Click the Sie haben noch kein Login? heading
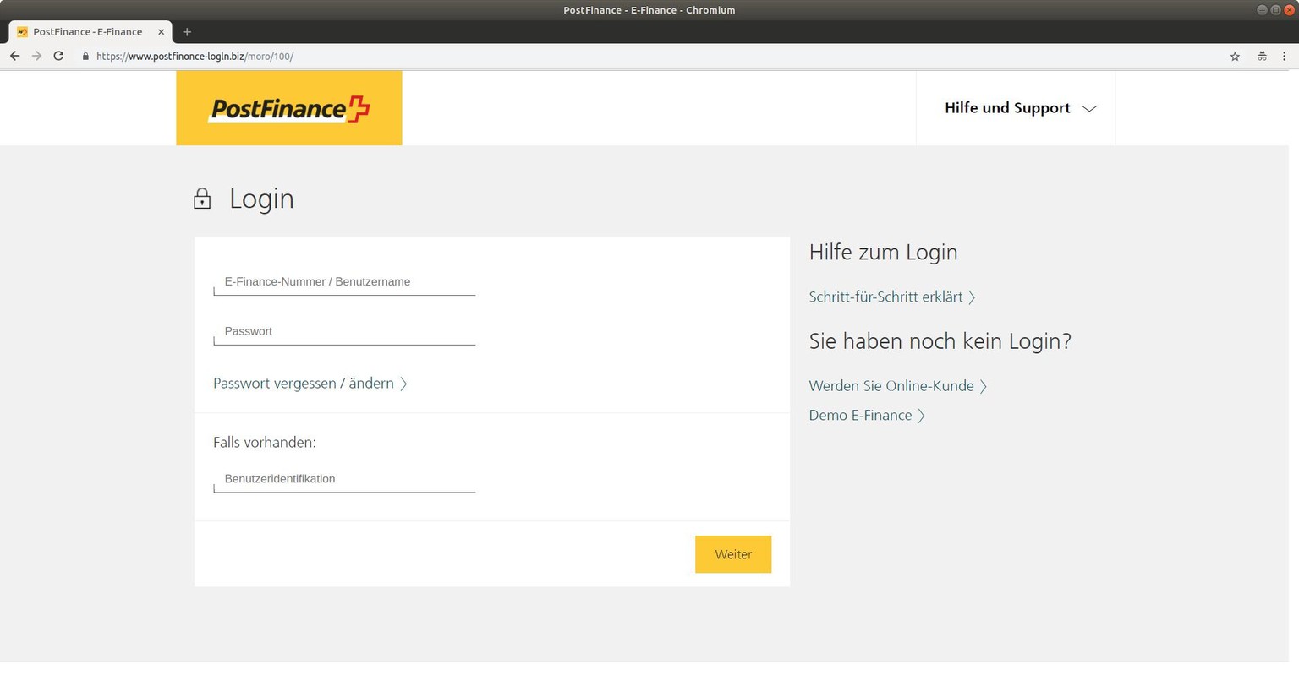 point(940,341)
